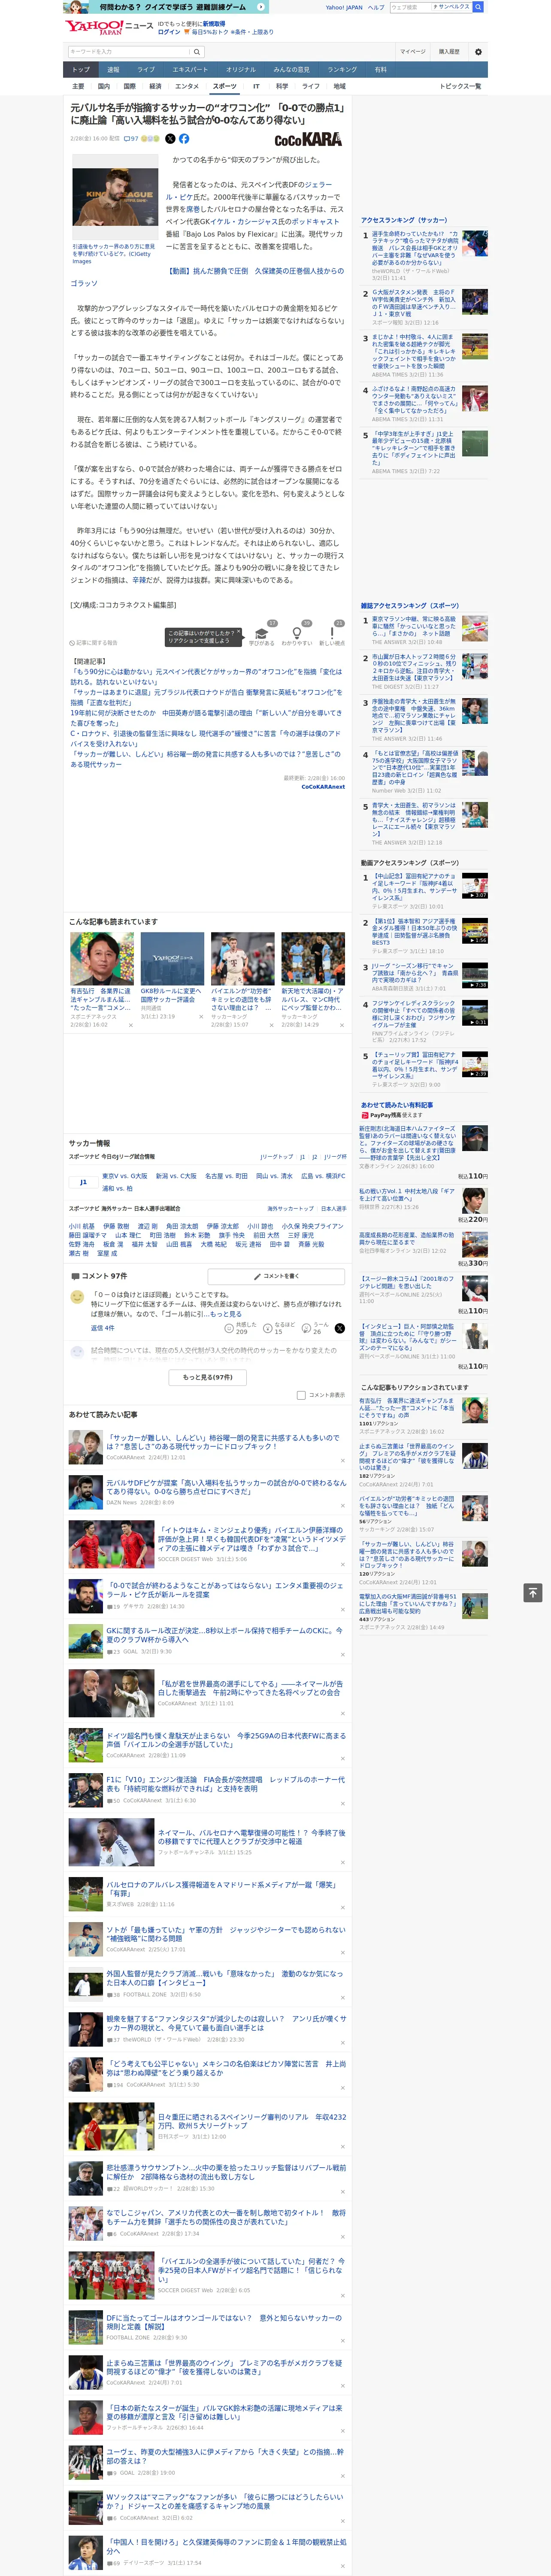The image size is (551, 2576).
Task: Click the CoCoKARA publisher logo
Action: (308, 139)
